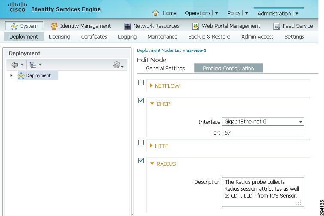Click the Deployment tree node icon
324x216 pixels.
pos(21,76)
